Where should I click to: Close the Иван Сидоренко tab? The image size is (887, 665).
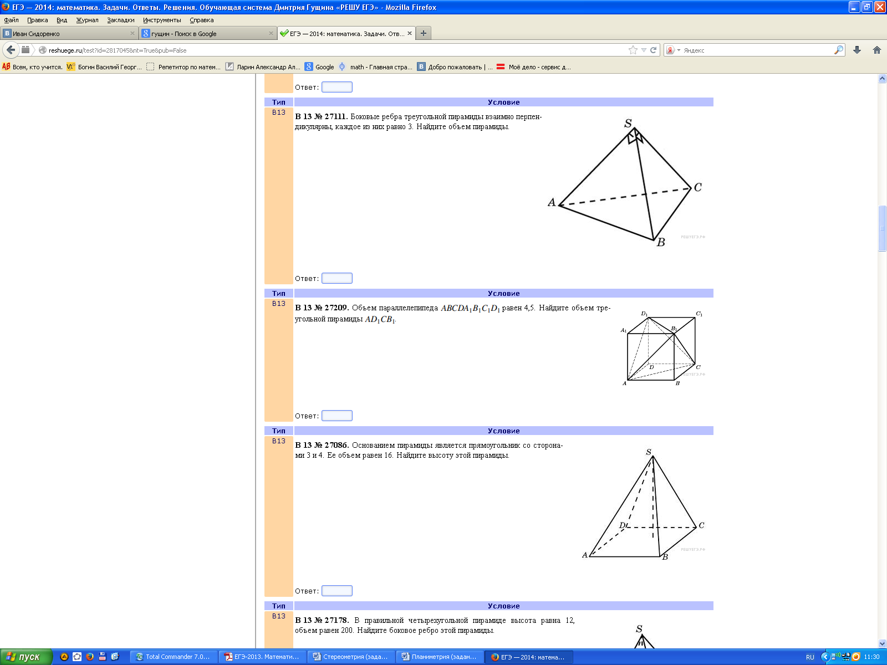pyautogui.click(x=132, y=33)
